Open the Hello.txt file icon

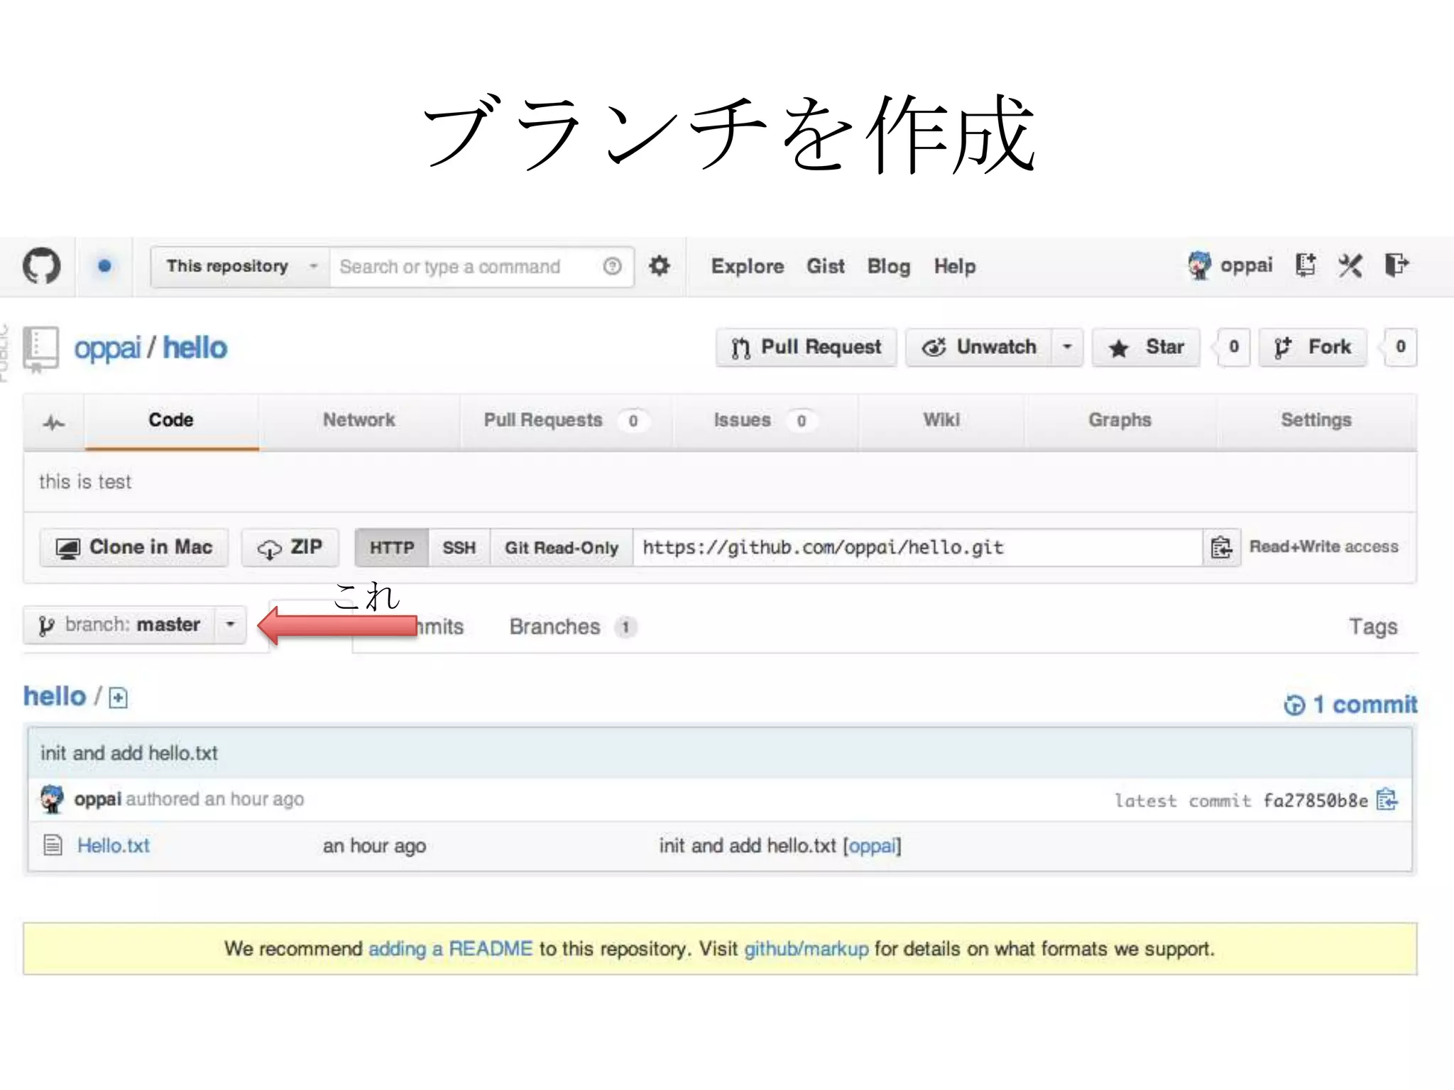pyautogui.click(x=53, y=845)
